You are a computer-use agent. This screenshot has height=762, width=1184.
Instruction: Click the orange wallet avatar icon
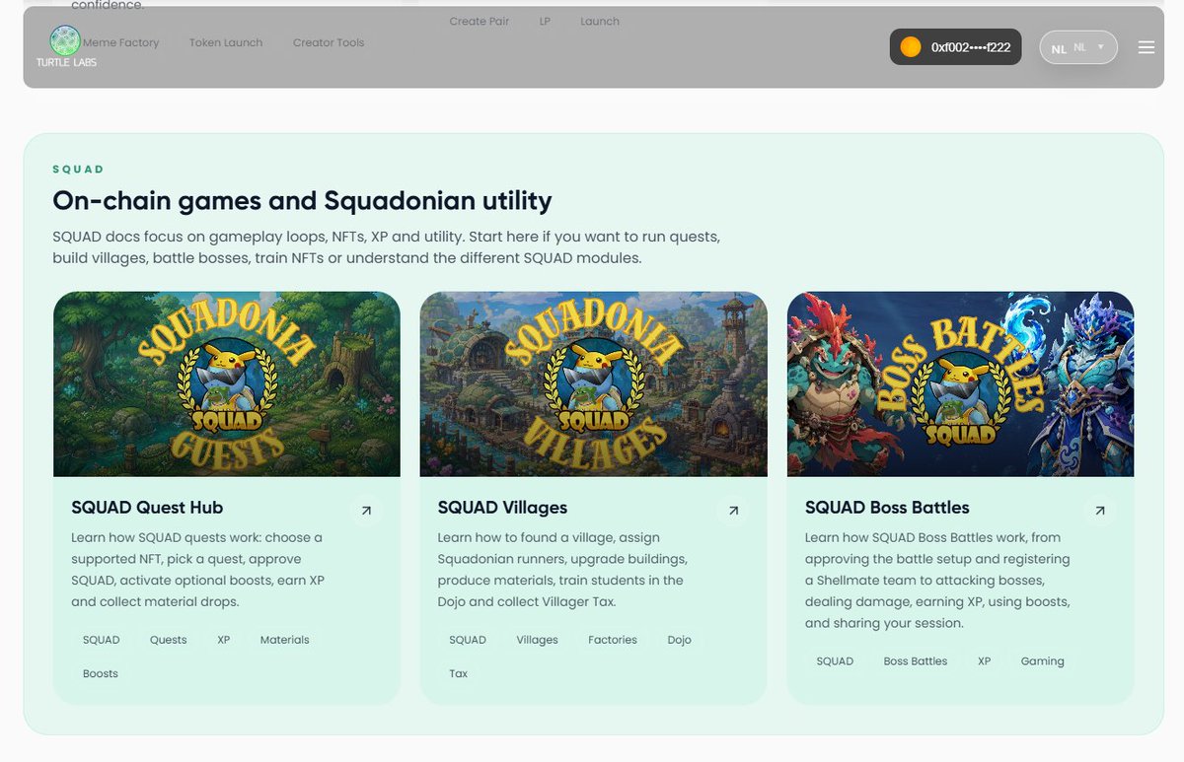pyautogui.click(x=911, y=47)
